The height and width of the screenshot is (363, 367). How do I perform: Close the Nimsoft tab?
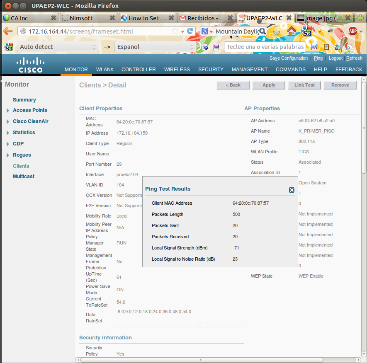pyautogui.click(x=112, y=18)
